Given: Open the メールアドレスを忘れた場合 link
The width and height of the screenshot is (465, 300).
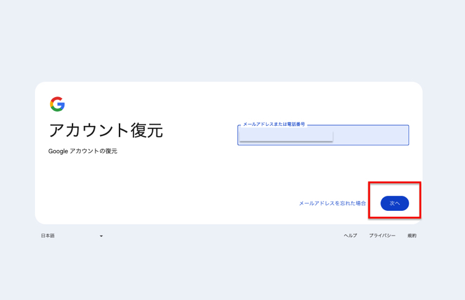Looking at the screenshot, I should point(332,204).
